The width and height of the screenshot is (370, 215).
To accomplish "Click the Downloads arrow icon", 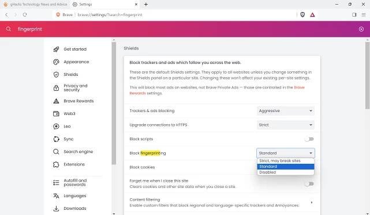I will tap(56, 209).
